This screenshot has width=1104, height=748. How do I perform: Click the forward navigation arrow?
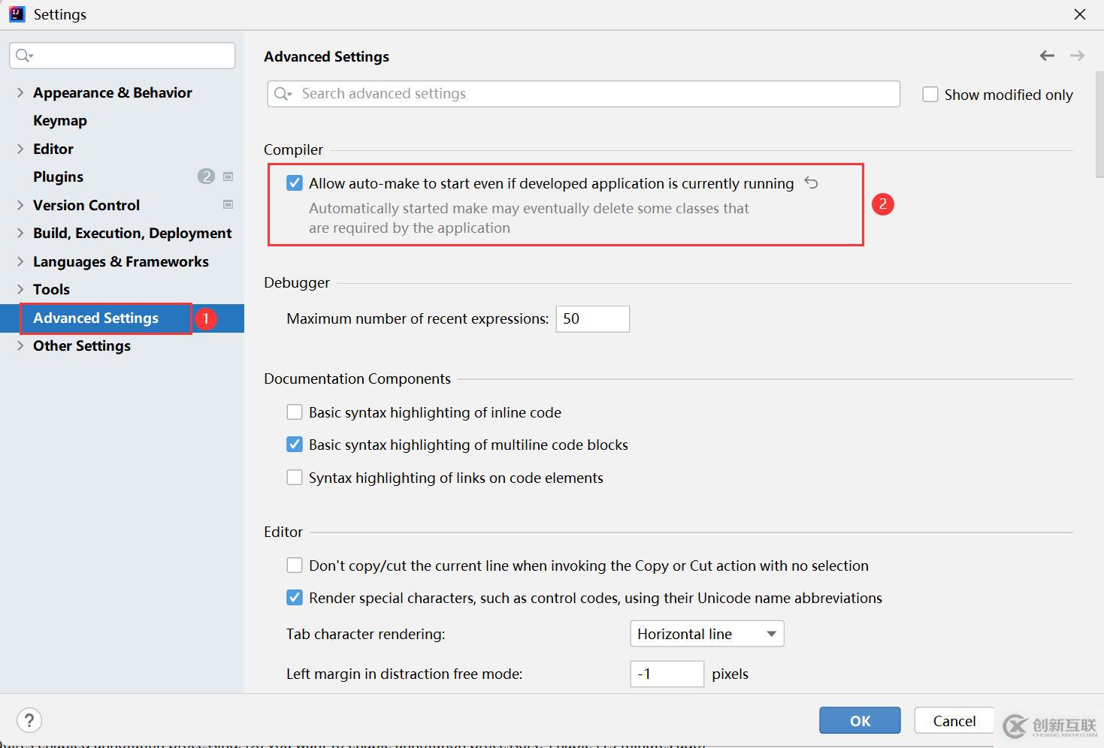coord(1077,56)
